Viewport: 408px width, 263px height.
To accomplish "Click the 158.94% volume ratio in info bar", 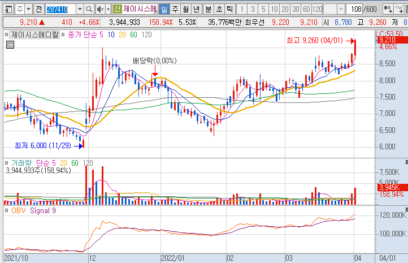I will click(x=160, y=23).
